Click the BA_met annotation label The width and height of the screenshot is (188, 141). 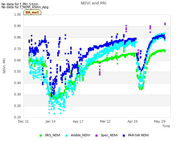32,12
